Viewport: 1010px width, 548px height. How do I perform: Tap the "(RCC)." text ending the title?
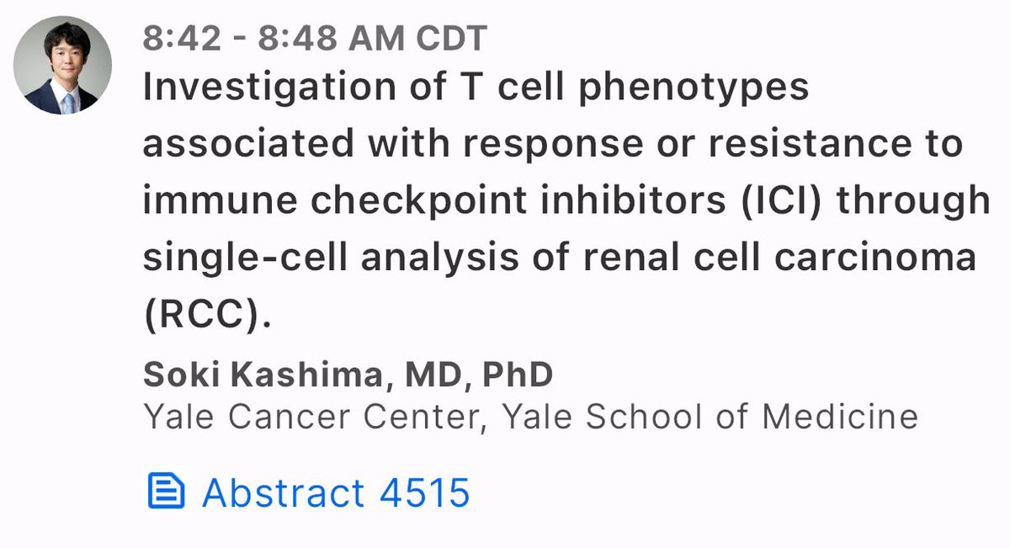pyautogui.click(x=210, y=314)
